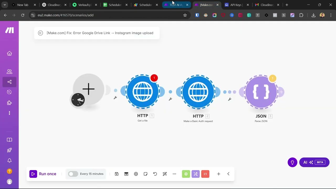Open scenario settings with the gear icon
The width and height of the screenshot is (336, 189).
[x=136, y=174]
